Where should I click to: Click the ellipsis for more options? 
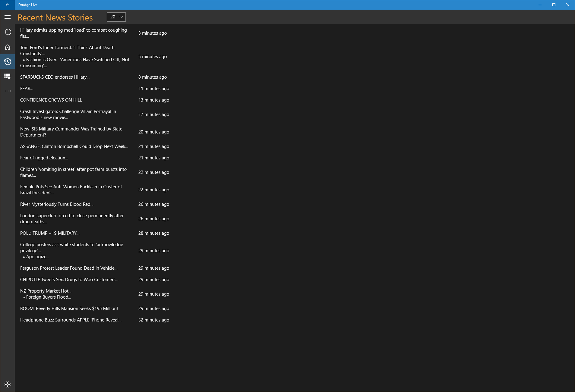tap(8, 91)
